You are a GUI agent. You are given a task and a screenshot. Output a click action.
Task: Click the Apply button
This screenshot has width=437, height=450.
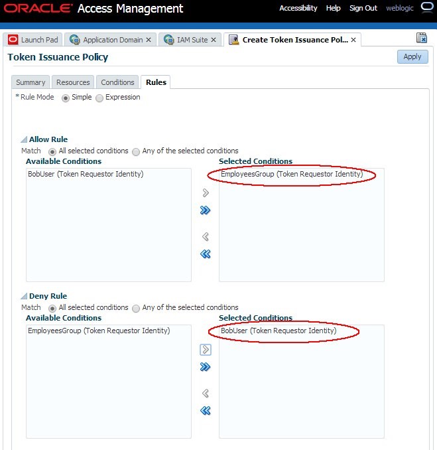(412, 56)
